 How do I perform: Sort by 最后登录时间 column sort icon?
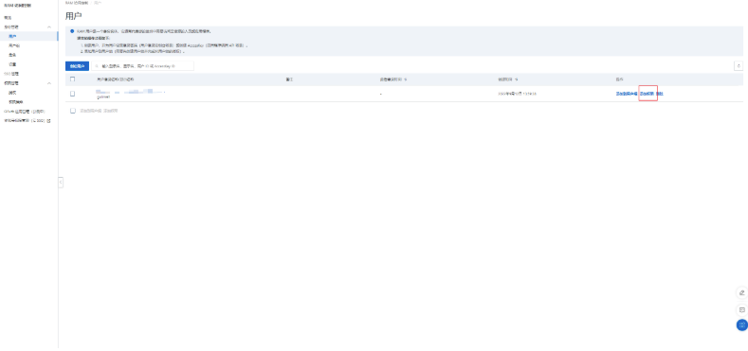406,79
